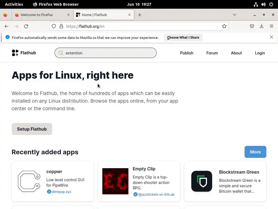The height and width of the screenshot is (209, 278).
Task: Click the info icon in notification bar
Action: coord(7,37)
